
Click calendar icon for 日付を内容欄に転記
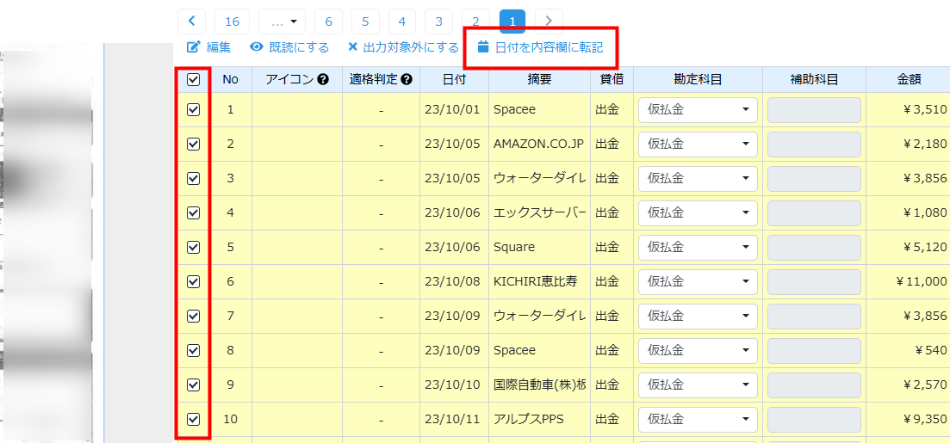click(483, 47)
